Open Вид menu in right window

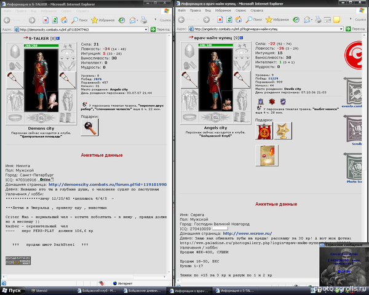click(208, 10)
